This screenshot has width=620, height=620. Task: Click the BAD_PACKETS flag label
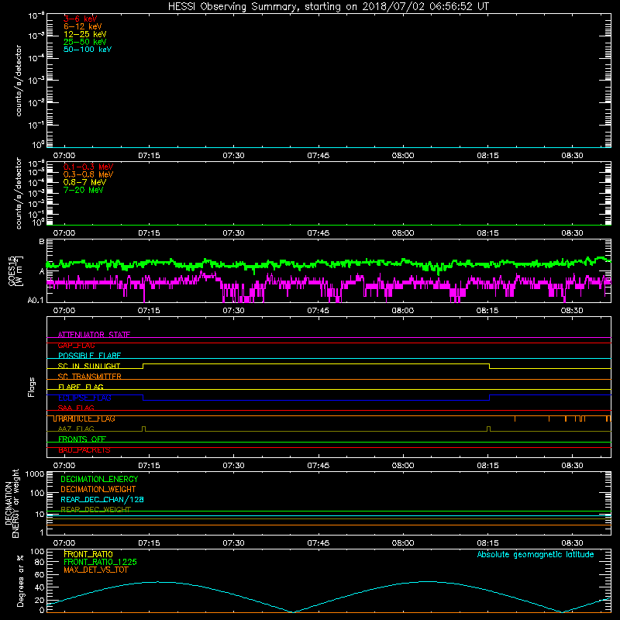[x=84, y=449]
